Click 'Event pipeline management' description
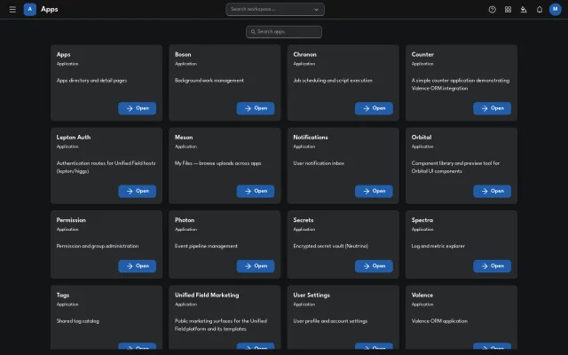568x355 pixels. [206, 246]
